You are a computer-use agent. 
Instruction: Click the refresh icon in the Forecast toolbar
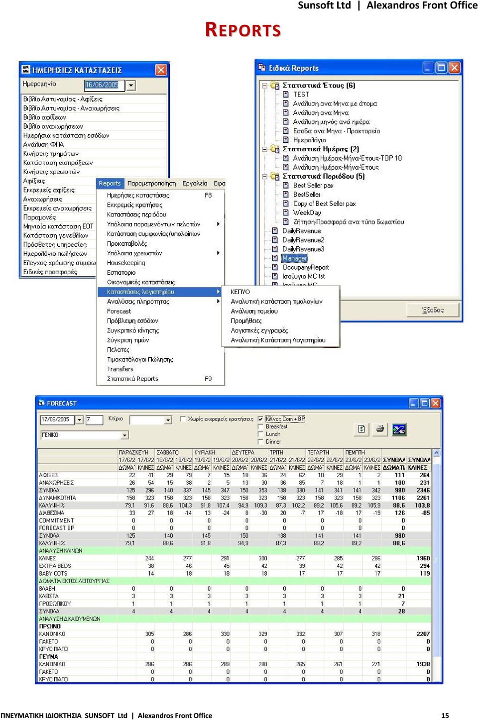coord(361,429)
